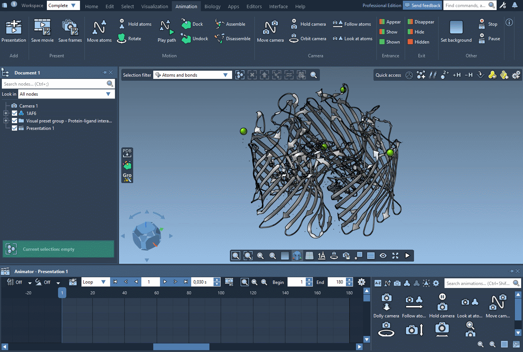Take a viewport snapshot with camera icon

click(x=346, y=256)
